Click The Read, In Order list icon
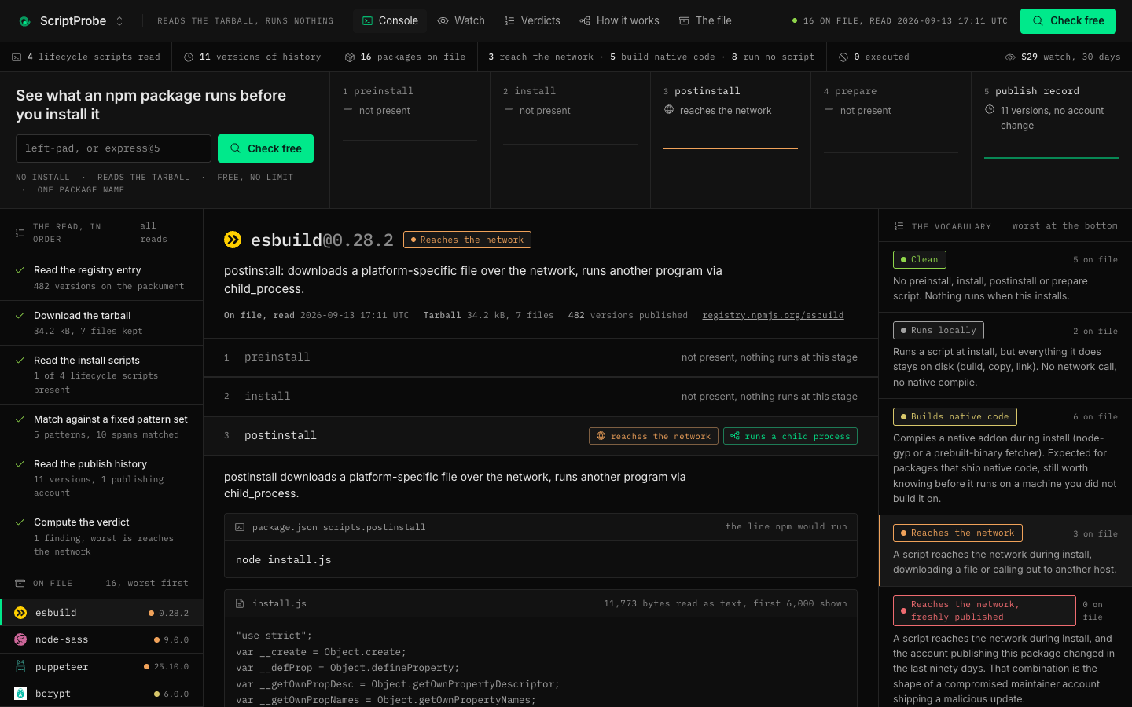1132x707 pixels. click(x=20, y=233)
